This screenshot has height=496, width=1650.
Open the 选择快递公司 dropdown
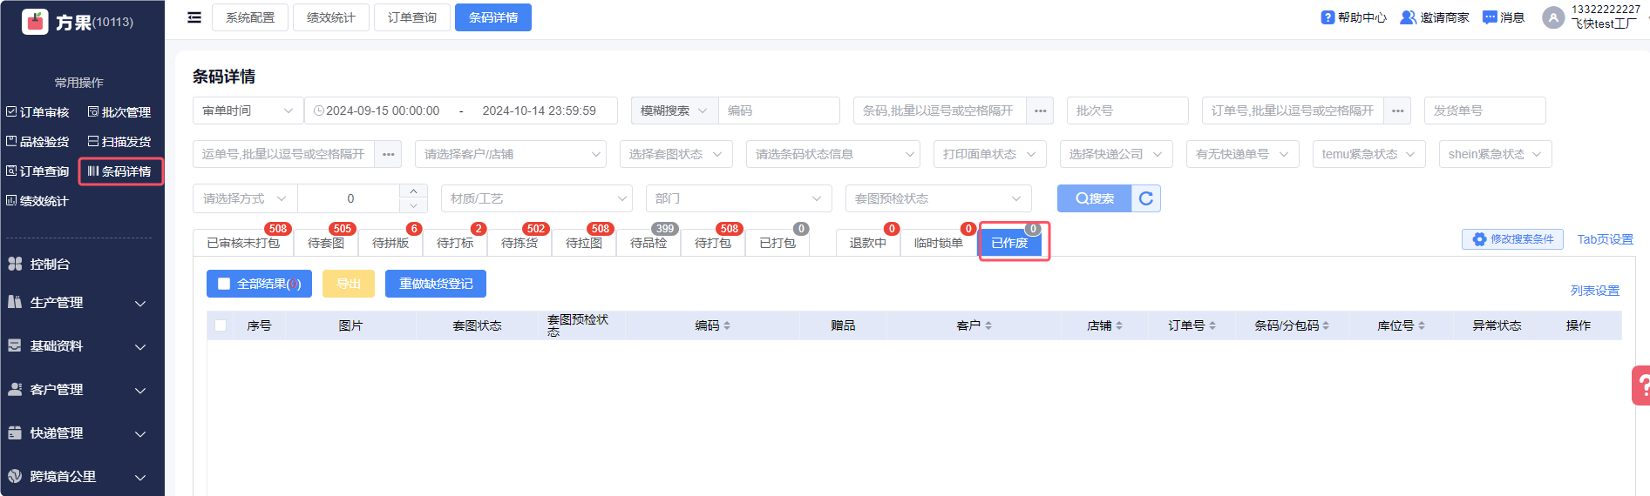pos(1116,154)
